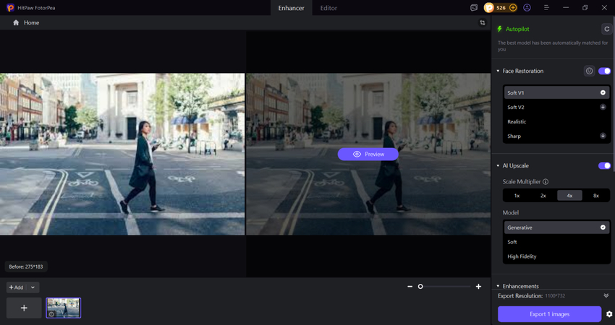
Task: Expand Export Resolution options chevron
Action: click(606, 295)
